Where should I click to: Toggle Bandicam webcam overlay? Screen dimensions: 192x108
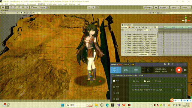[x=148, y=70]
